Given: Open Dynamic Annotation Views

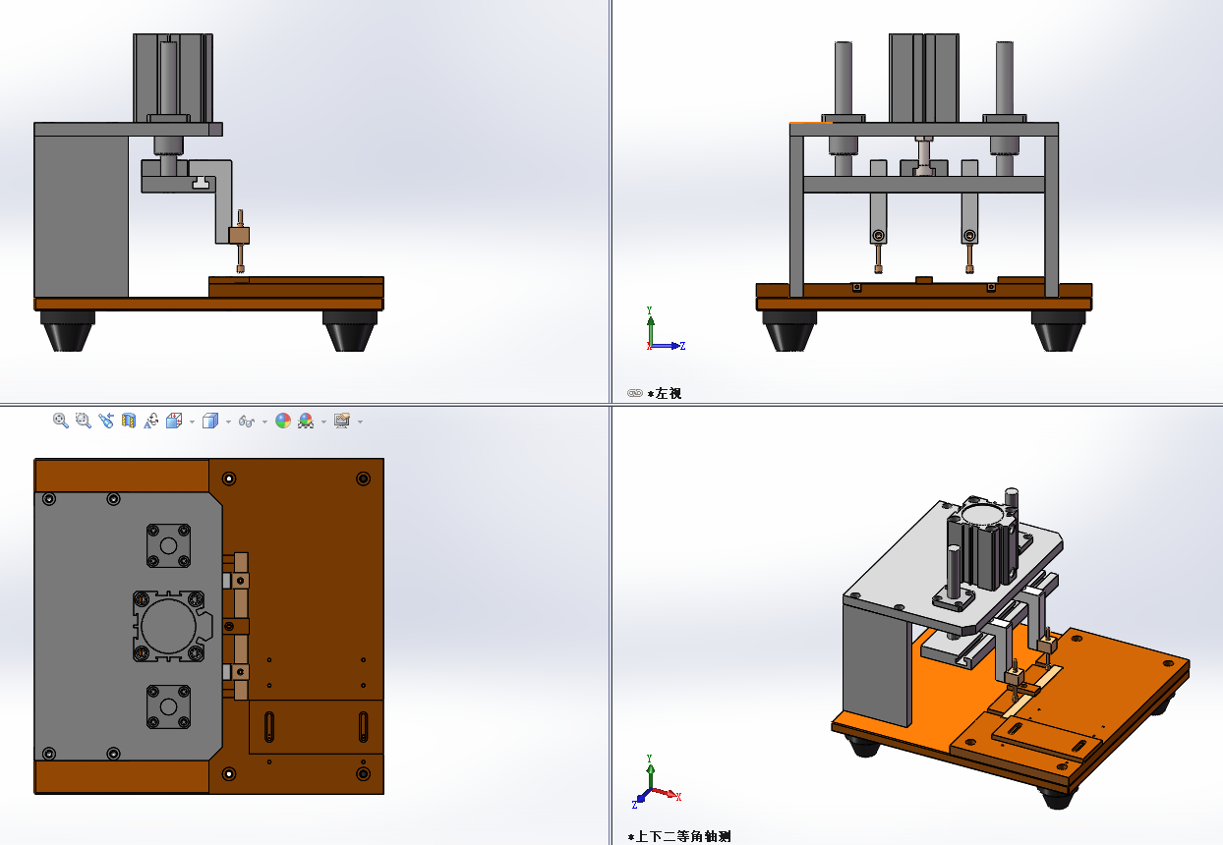Looking at the screenshot, I should pos(151,421).
